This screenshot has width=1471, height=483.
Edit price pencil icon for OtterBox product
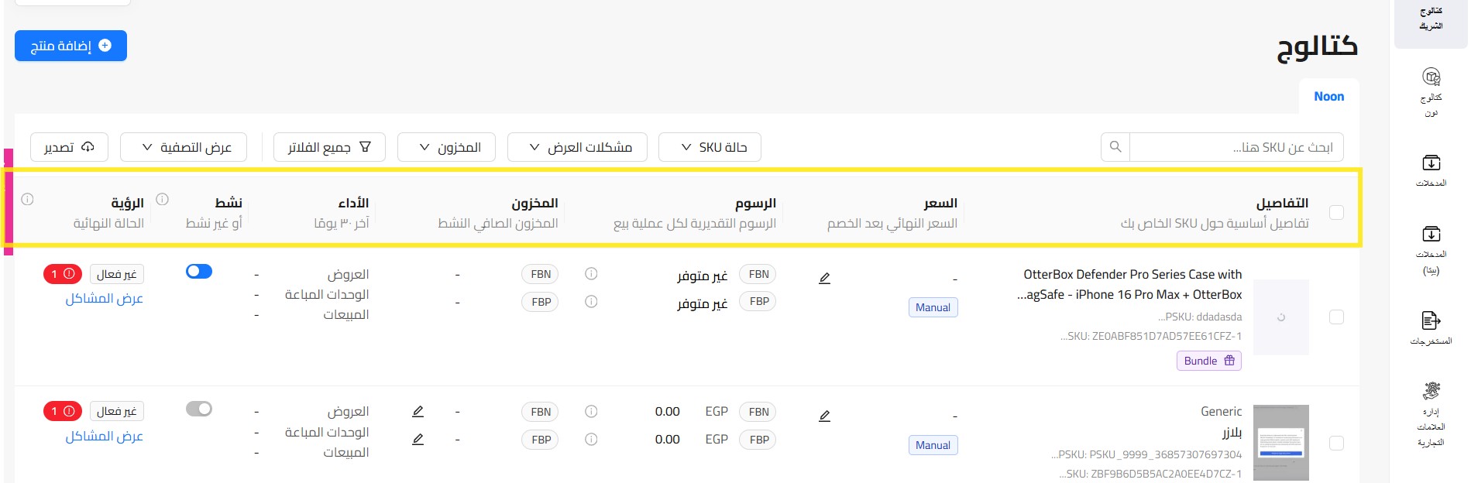824,279
